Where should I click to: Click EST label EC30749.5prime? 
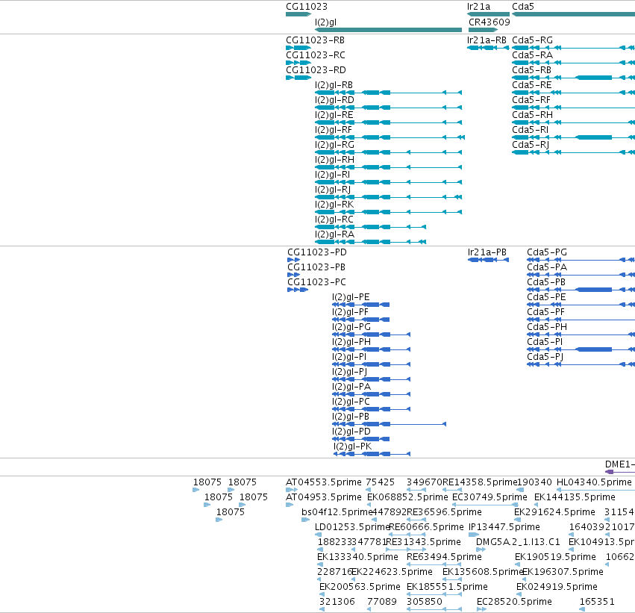(489, 497)
